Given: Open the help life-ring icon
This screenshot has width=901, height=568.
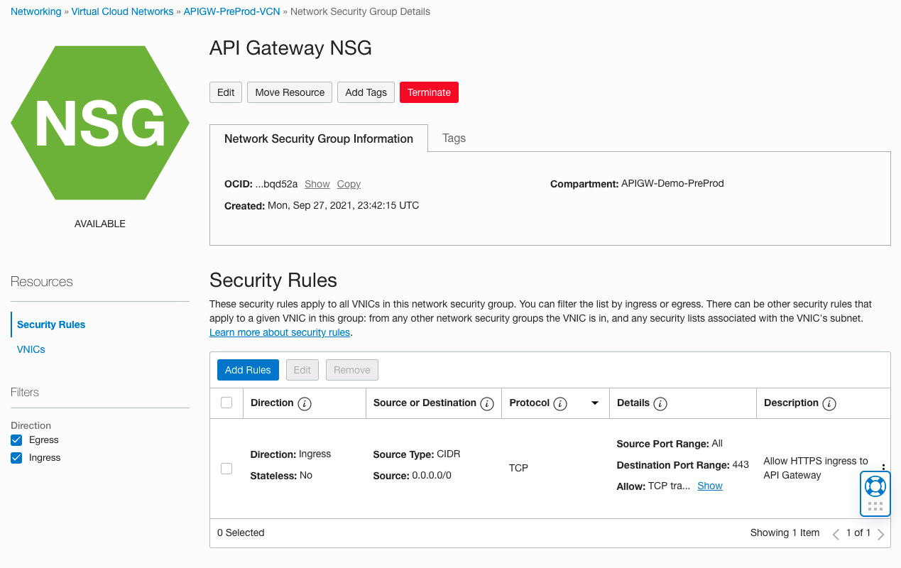Looking at the screenshot, I should coord(875,484).
